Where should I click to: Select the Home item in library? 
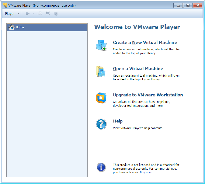tap(47, 27)
